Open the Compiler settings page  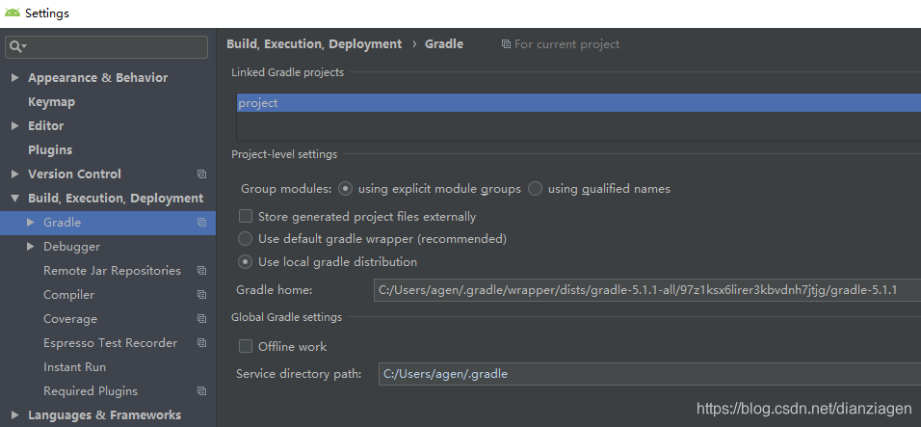(x=68, y=295)
